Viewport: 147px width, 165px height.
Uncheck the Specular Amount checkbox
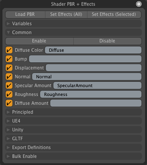tap(9, 85)
